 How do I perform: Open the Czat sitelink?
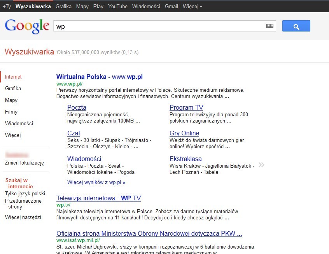coord(73,133)
